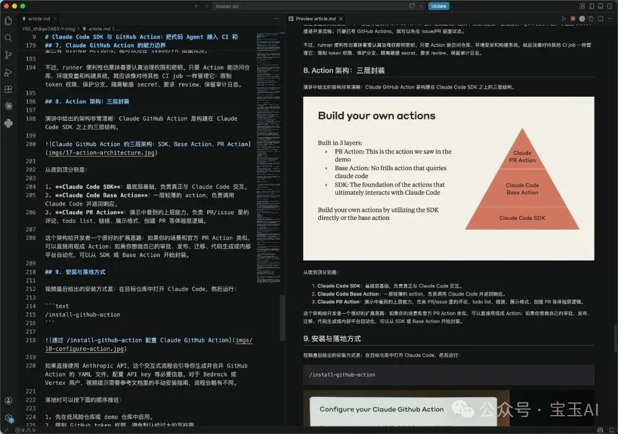Click the Split Editor icon in preview toolbar
618x434 pixels.
(x=600, y=18)
